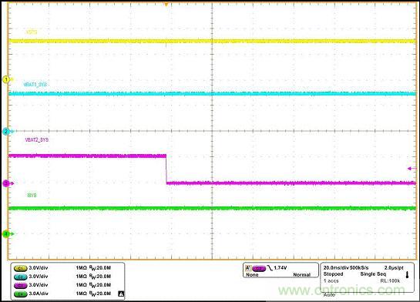Click the yellow channel 1 ground marker

(6, 79)
